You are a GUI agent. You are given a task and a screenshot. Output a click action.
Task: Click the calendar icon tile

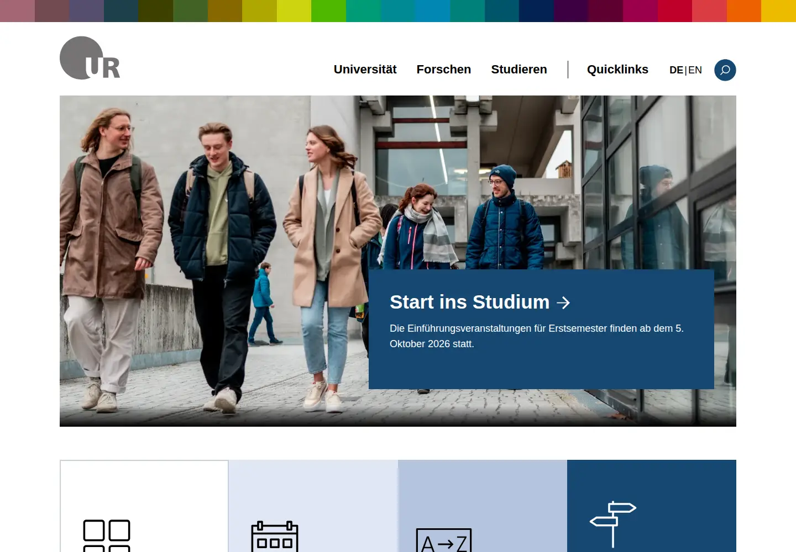pos(313,506)
